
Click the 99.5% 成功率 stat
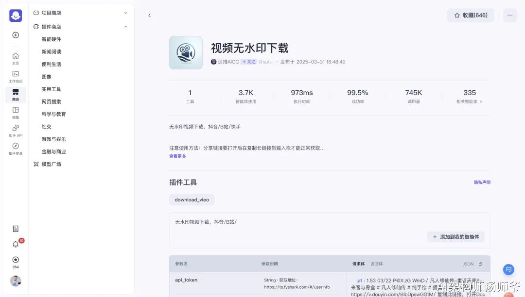[x=358, y=96]
